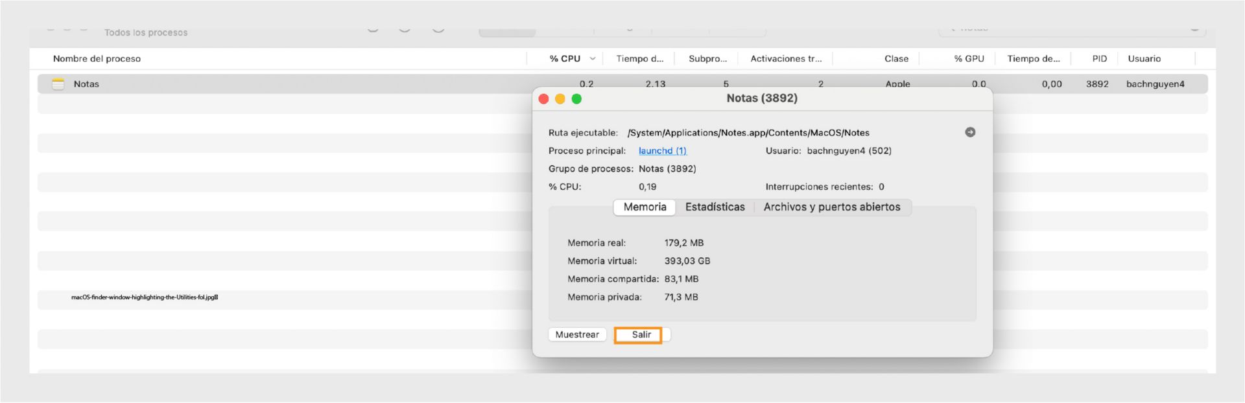Screen dimensions: 1245x403
Task: Click the Tiempo d... column header next to % CPU
Action: point(639,59)
